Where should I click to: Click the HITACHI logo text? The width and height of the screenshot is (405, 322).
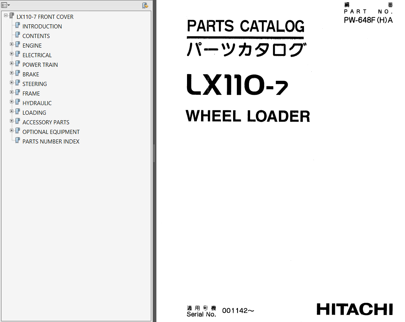tap(354, 309)
